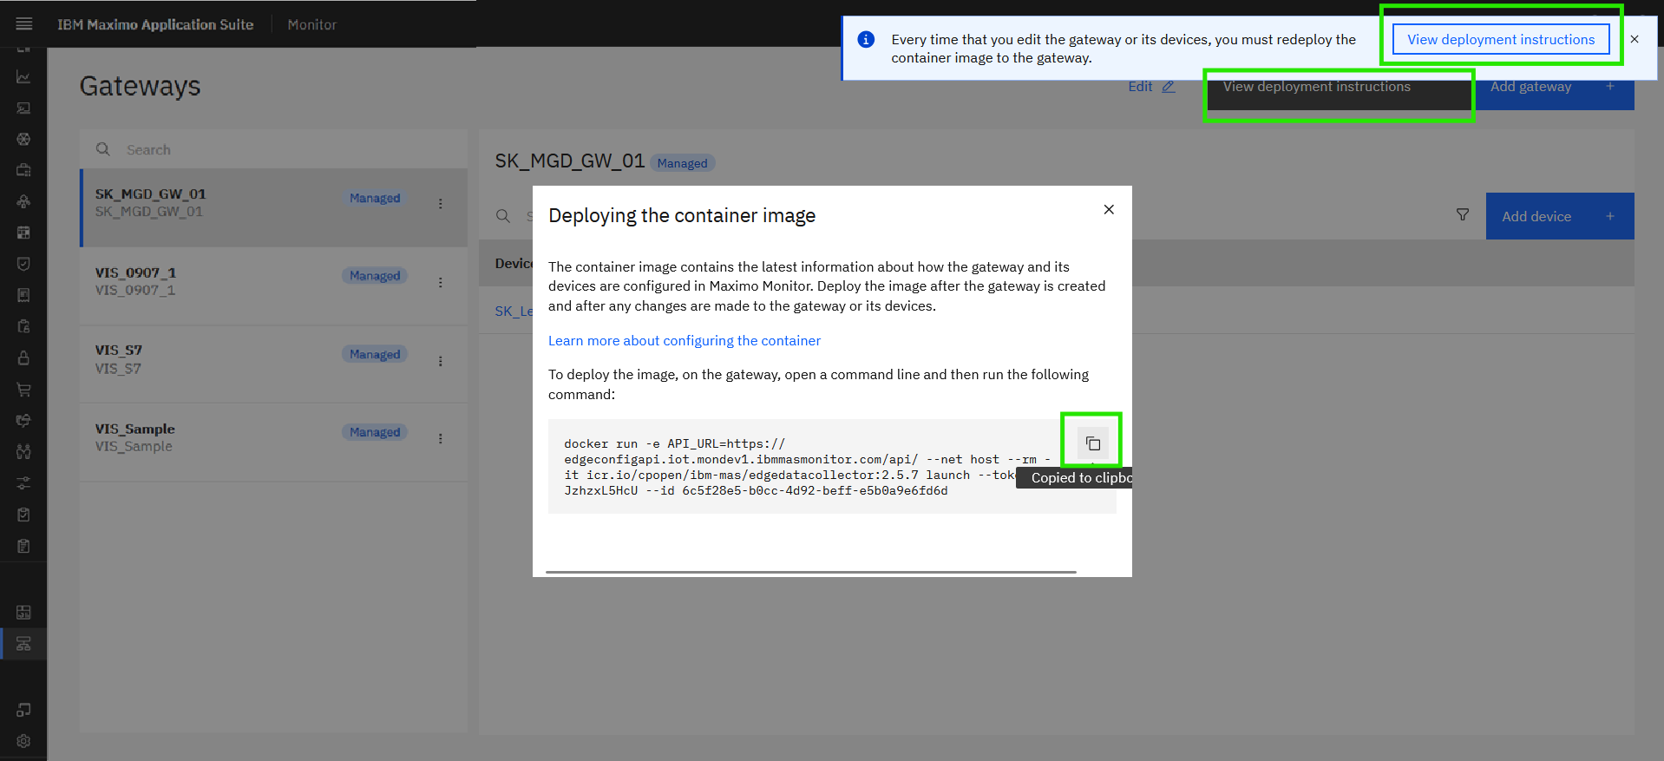Click the icon directly above the gear icon
Image resolution: width=1664 pixels, height=761 pixels.
(23, 710)
